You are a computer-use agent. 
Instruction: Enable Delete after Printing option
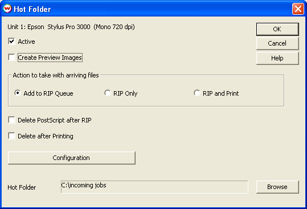pos(11,136)
